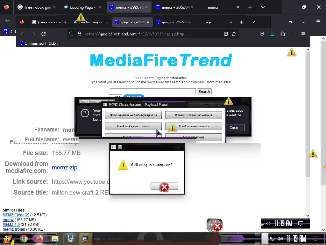The height and width of the screenshot is (245, 326).
Task: Focus the Mediafire search text box
Action: [x=153, y=91]
